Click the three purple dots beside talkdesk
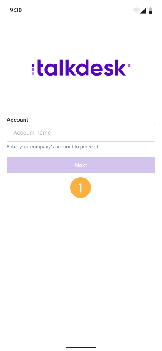This screenshot has width=162, height=351. click(33, 69)
